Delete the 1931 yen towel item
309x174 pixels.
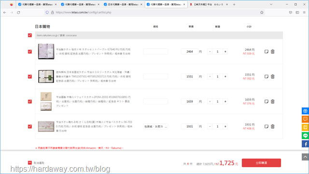[x=272, y=127]
